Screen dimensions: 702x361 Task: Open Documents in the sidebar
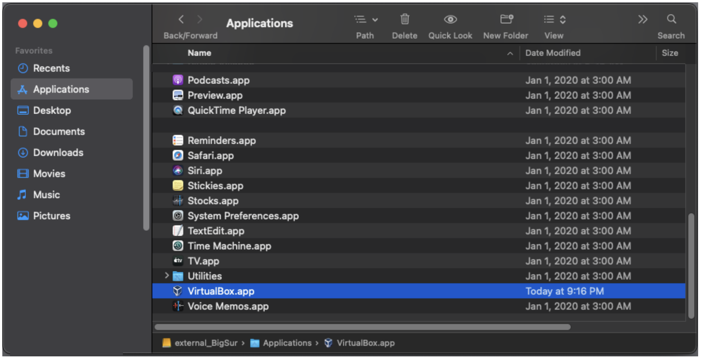59,131
